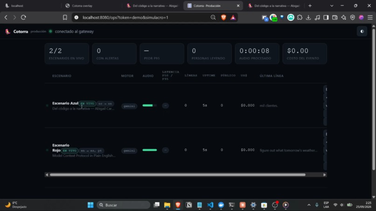376x211 pixels.
Task: Open the Escenario Rojo row title
Action: coord(61,148)
